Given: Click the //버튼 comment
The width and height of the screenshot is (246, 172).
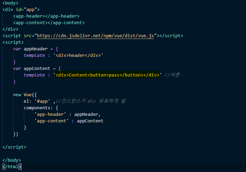Looking at the screenshot, I should click(x=172, y=75).
